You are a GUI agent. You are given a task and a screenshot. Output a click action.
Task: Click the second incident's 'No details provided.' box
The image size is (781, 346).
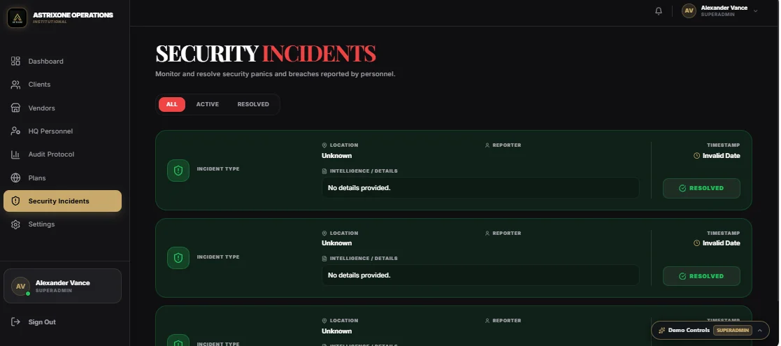[480, 275]
